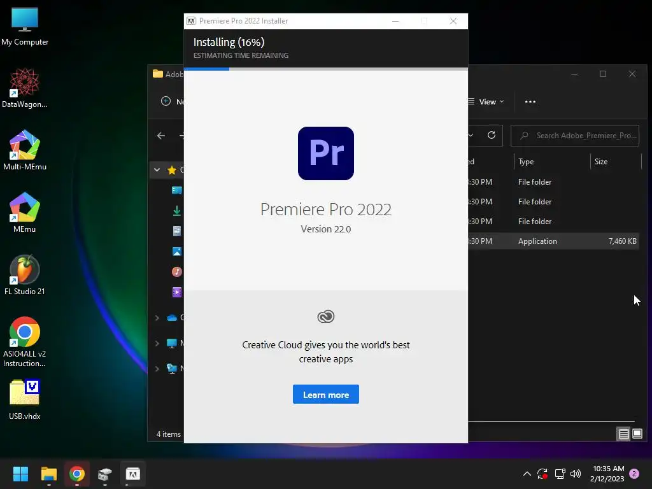The height and width of the screenshot is (489, 652).
Task: Open Documents quick access icon
Action: [177, 230]
